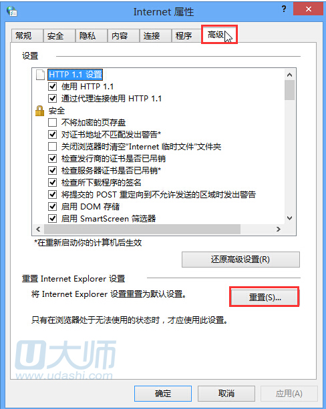Click the horizontal scroll left arrow
The image size is (326, 409).
click(38, 229)
